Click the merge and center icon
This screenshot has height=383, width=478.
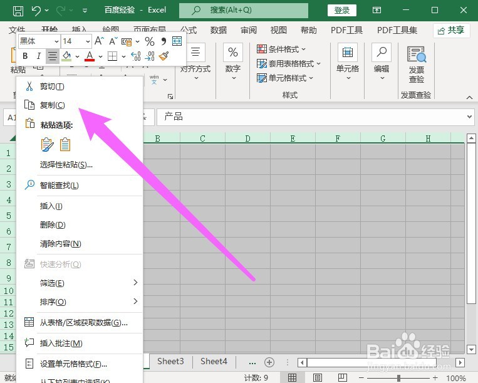pos(177,41)
